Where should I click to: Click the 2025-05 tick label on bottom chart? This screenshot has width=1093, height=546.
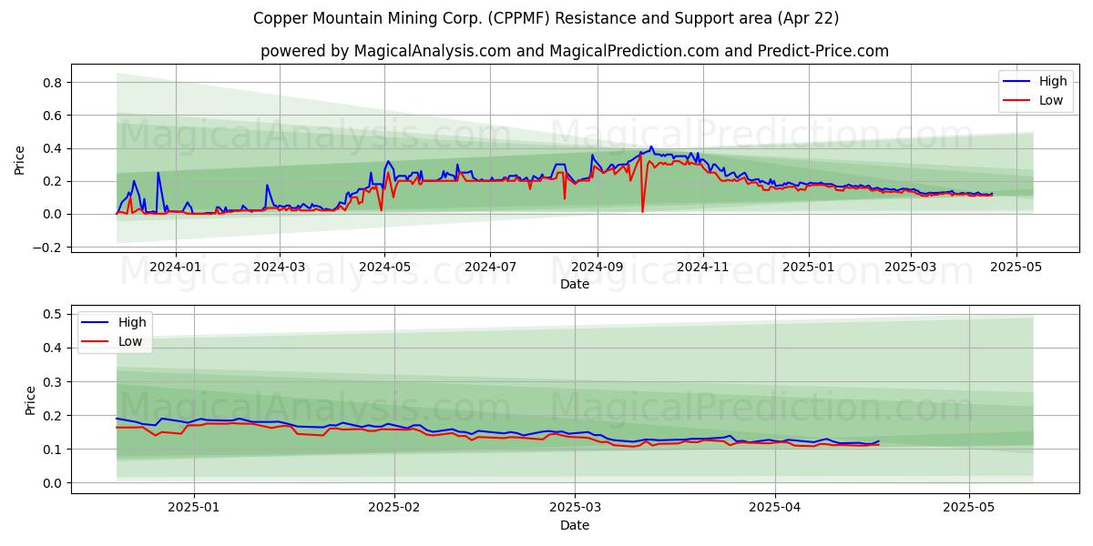coord(969,508)
